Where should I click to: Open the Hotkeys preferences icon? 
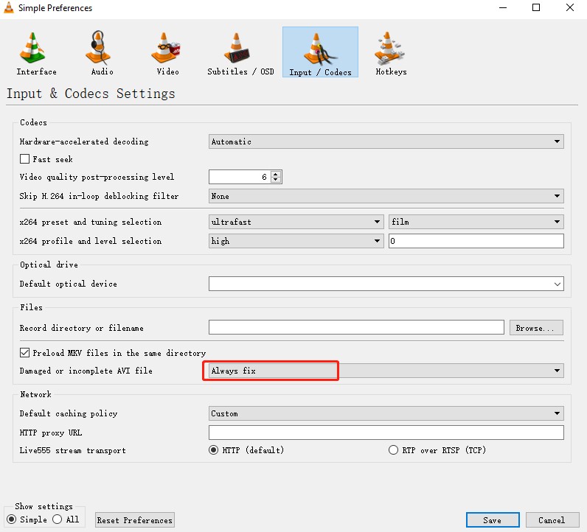click(389, 47)
